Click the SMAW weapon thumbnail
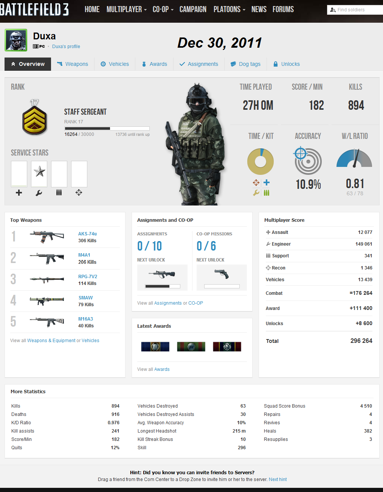Image resolution: width=383 pixels, height=492 pixels. [x=46, y=301]
